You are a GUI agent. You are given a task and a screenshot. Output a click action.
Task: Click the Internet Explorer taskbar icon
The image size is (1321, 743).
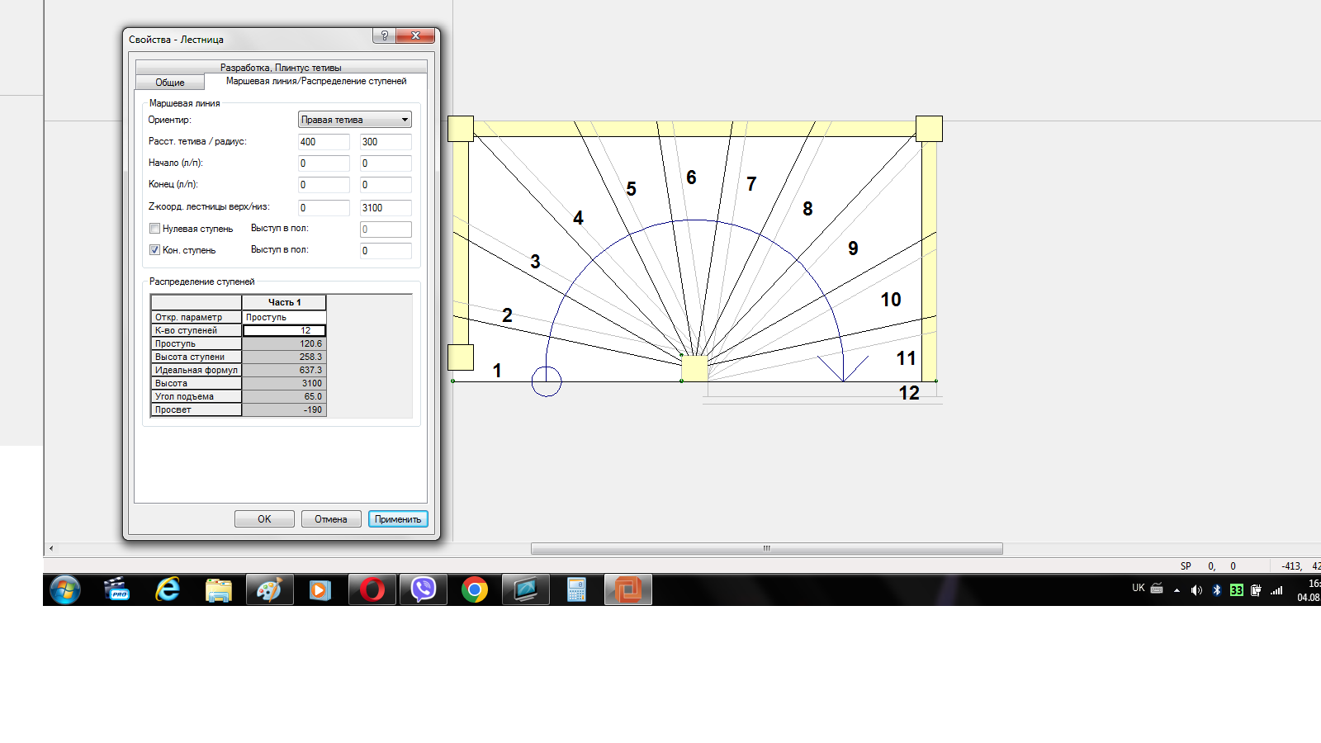coord(168,589)
